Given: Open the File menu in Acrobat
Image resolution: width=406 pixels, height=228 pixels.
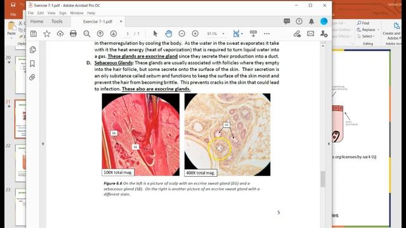Looking at the screenshot, I should 30,13.
